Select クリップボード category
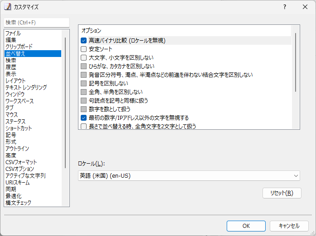Viewport: 316px width, 236px height. pyautogui.click(x=33, y=47)
